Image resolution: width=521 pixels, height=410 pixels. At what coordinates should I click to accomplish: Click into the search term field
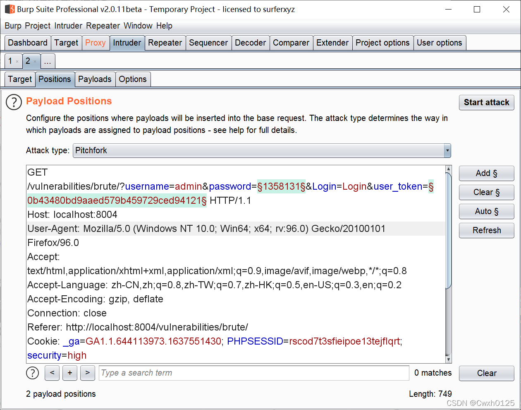[x=254, y=373]
